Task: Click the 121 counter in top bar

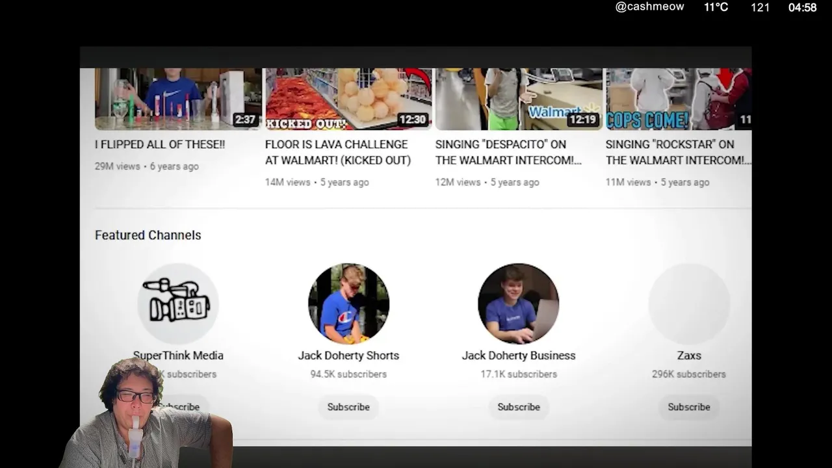Action: click(760, 8)
